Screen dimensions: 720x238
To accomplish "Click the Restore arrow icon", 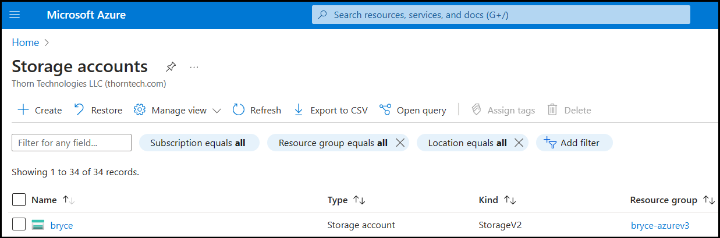I will [79, 109].
